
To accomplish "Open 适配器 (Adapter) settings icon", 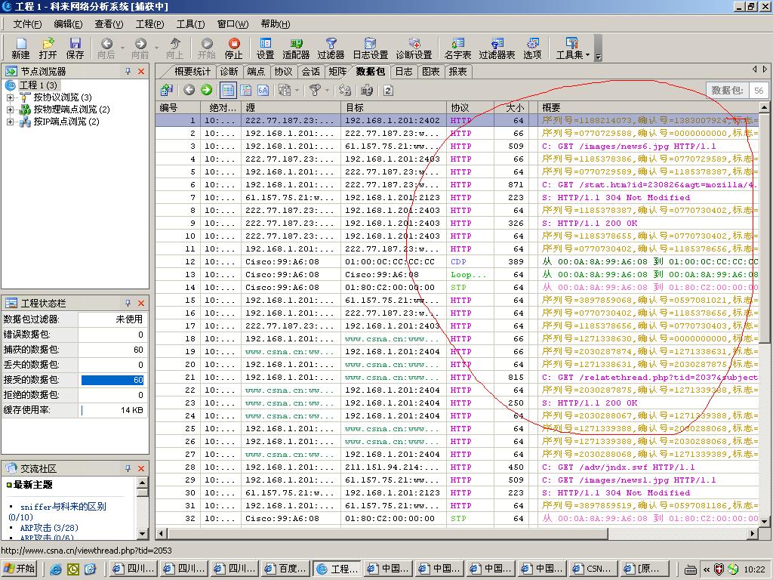I will [x=296, y=48].
